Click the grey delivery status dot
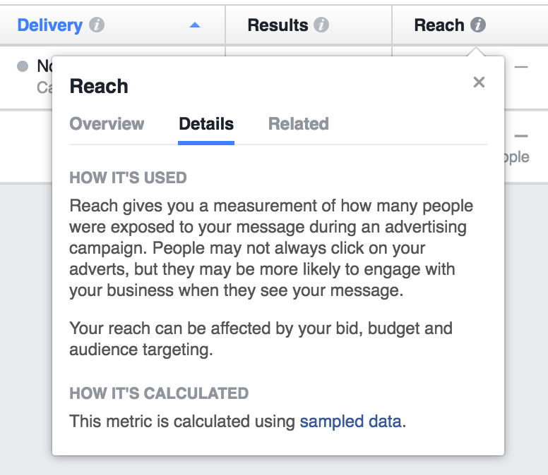Viewport: 548px width, 475px height. coord(23,66)
